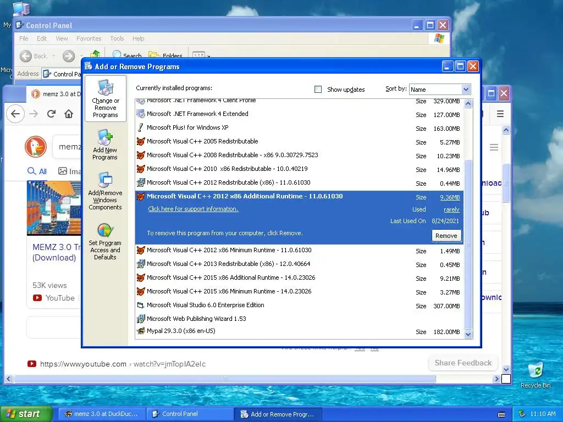Image resolution: width=563 pixels, height=422 pixels.
Task: Click icon of Visual Studio 6.0 Enterprise Edition
Action: 141,306
